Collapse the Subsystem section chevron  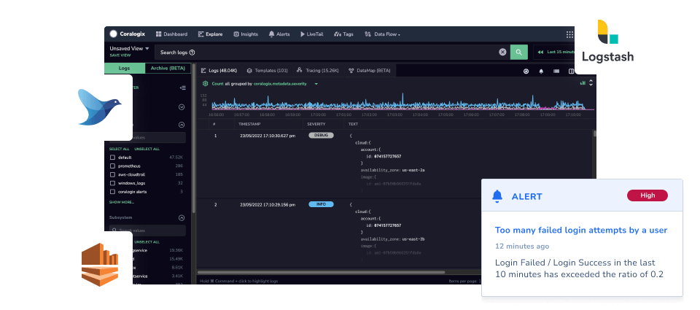pyautogui.click(x=182, y=218)
